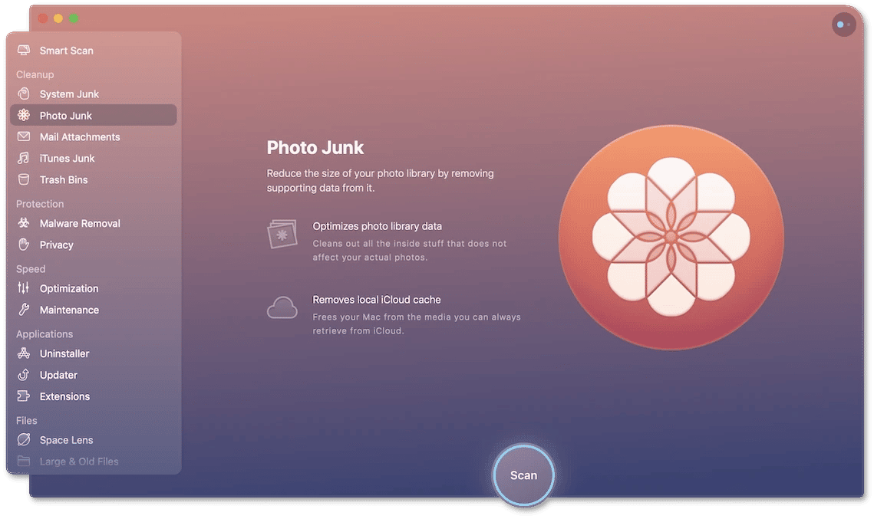
Task: Click the iCloud cache cloud icon
Action: point(282,307)
